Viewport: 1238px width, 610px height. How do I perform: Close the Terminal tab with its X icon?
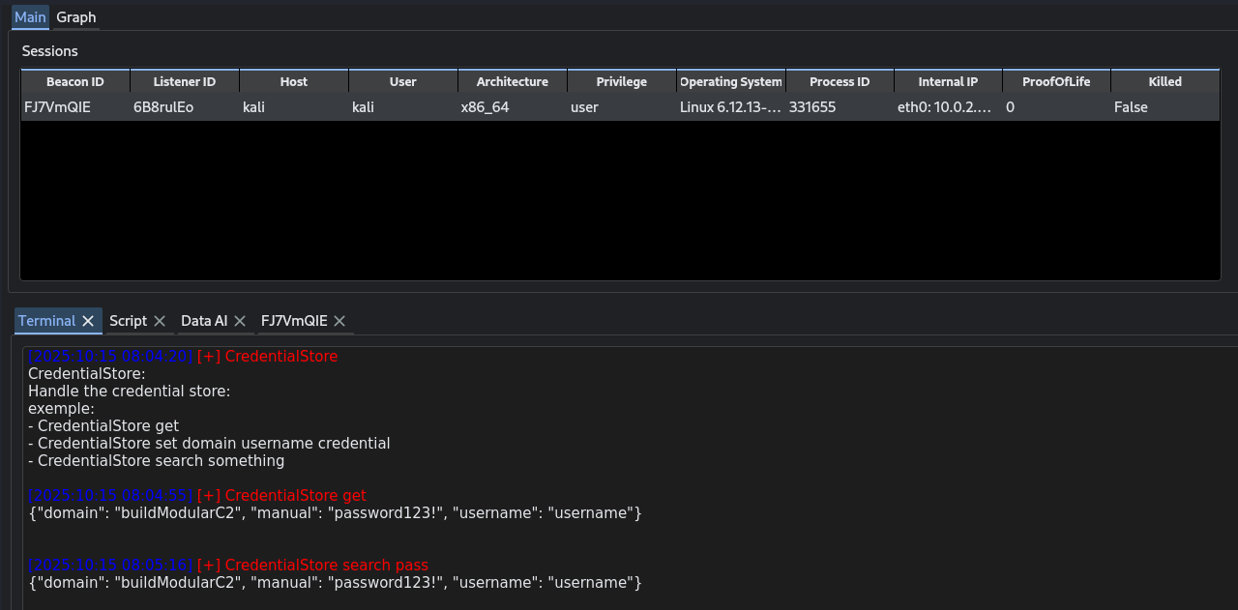click(88, 321)
